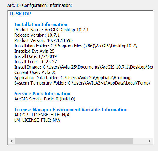Click the ARCGIS_LICENSE_FILE: N/A line
Viewport: 158px width, 151px height.
click(42, 115)
